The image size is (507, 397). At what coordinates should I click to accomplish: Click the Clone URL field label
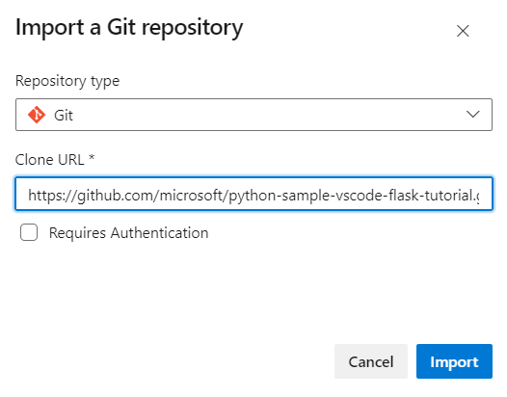point(55,160)
